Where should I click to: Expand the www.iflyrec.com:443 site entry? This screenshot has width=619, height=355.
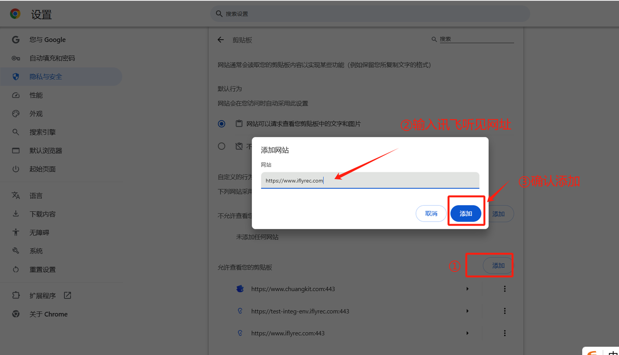coord(467,333)
